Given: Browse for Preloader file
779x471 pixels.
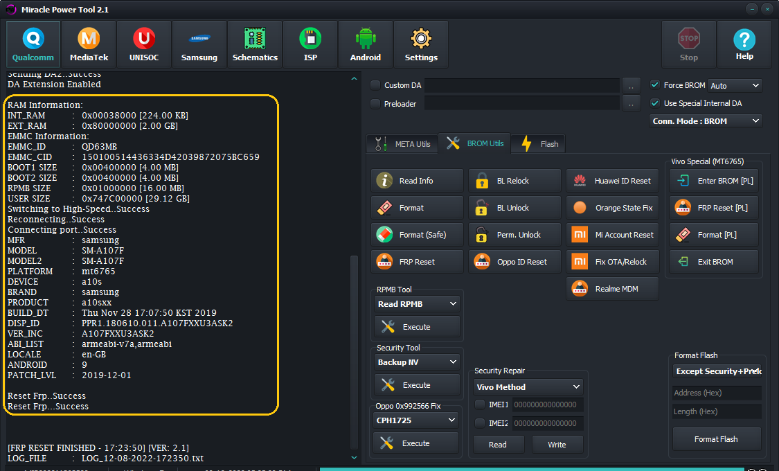Looking at the screenshot, I should [631, 103].
